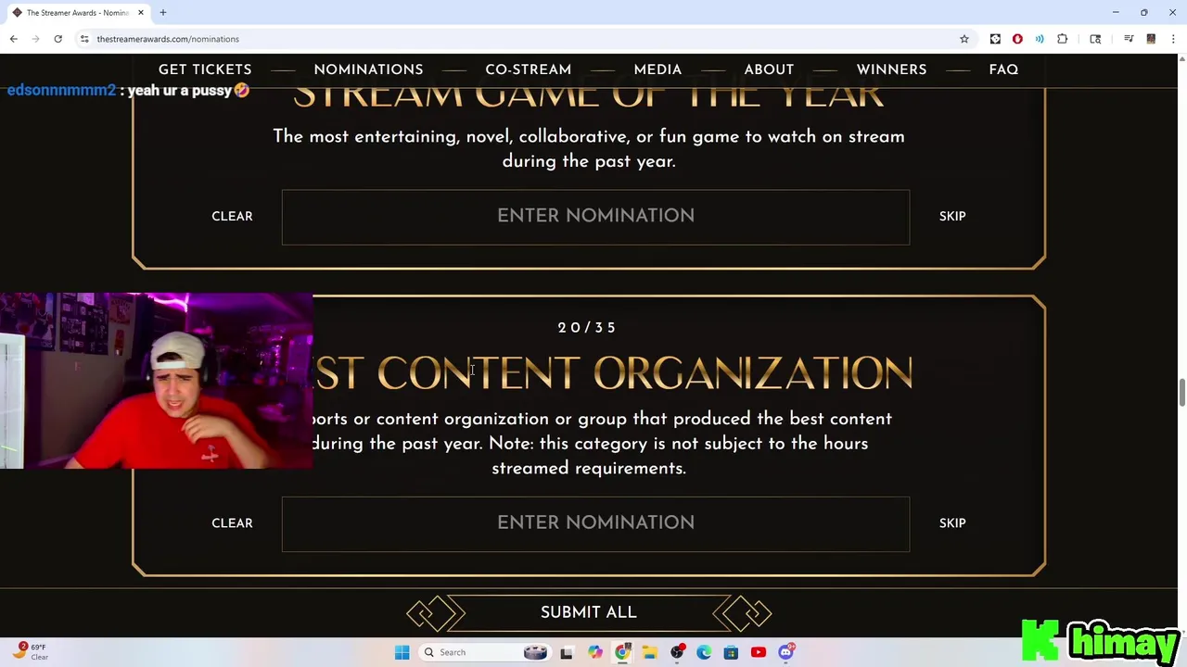Image resolution: width=1187 pixels, height=667 pixels.
Task: Clear the Stream Game of the Year nomination
Action: tap(232, 216)
